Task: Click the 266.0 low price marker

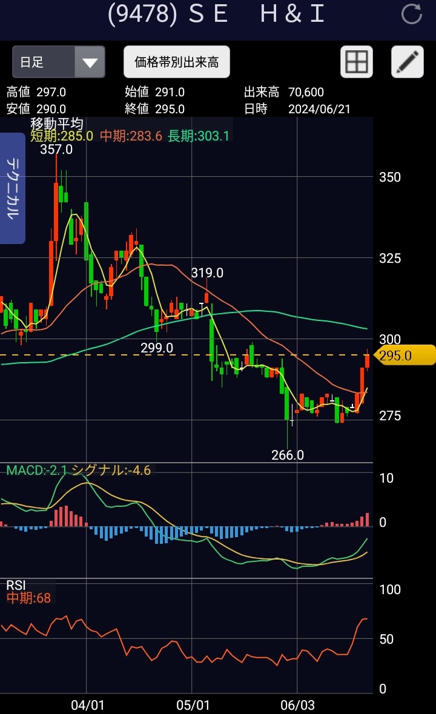Action: coord(287,454)
